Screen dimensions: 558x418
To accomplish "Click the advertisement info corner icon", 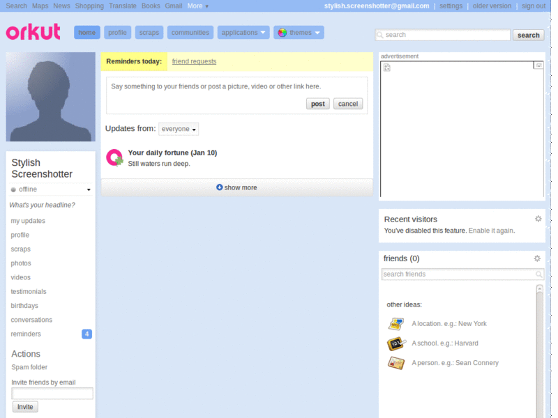I will (x=538, y=65).
